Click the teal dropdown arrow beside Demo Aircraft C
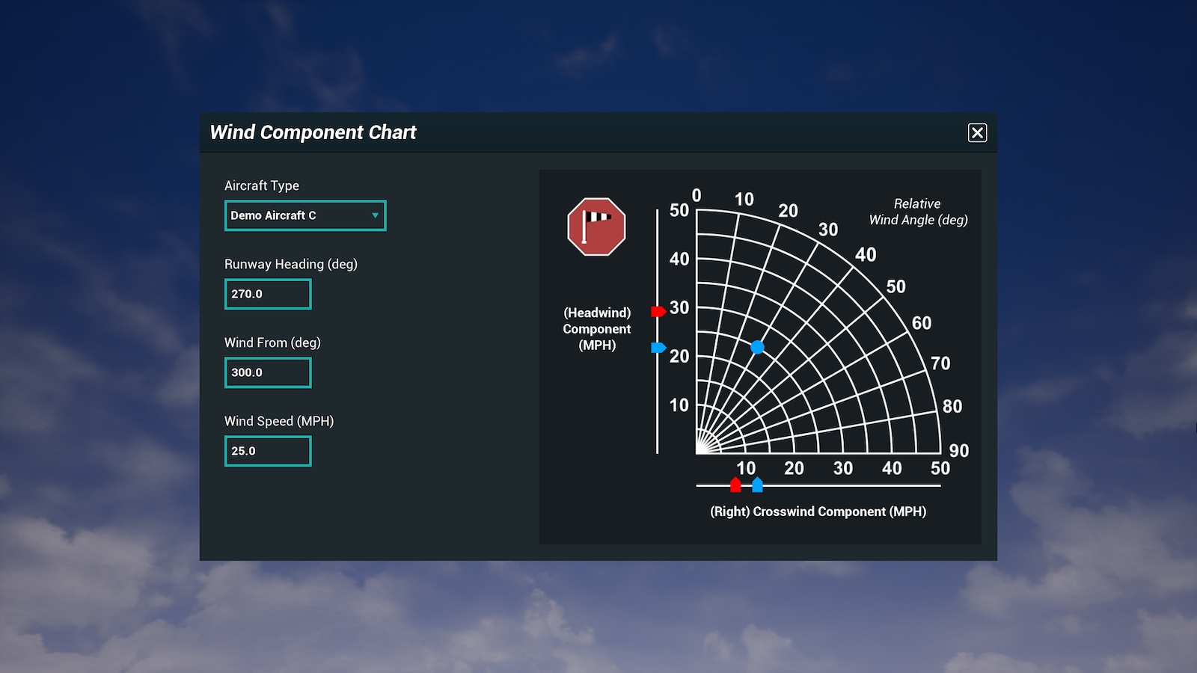The width and height of the screenshot is (1197, 673). tap(375, 215)
